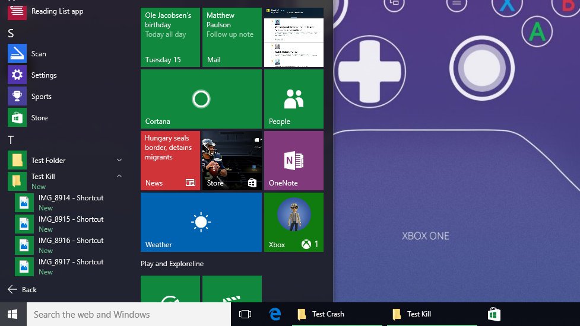Screen dimensions: 580x326
Task: Open the News tile about Hungary
Action: (x=170, y=161)
